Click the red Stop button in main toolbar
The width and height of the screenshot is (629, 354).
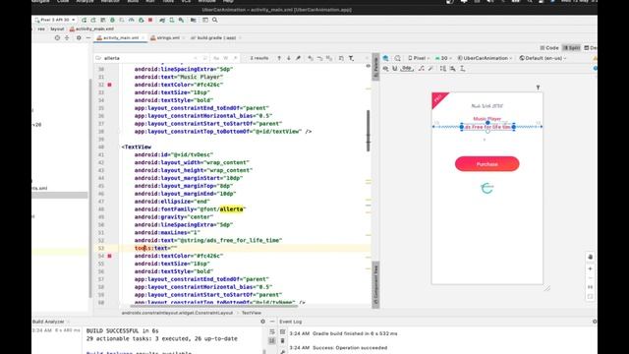(150, 20)
